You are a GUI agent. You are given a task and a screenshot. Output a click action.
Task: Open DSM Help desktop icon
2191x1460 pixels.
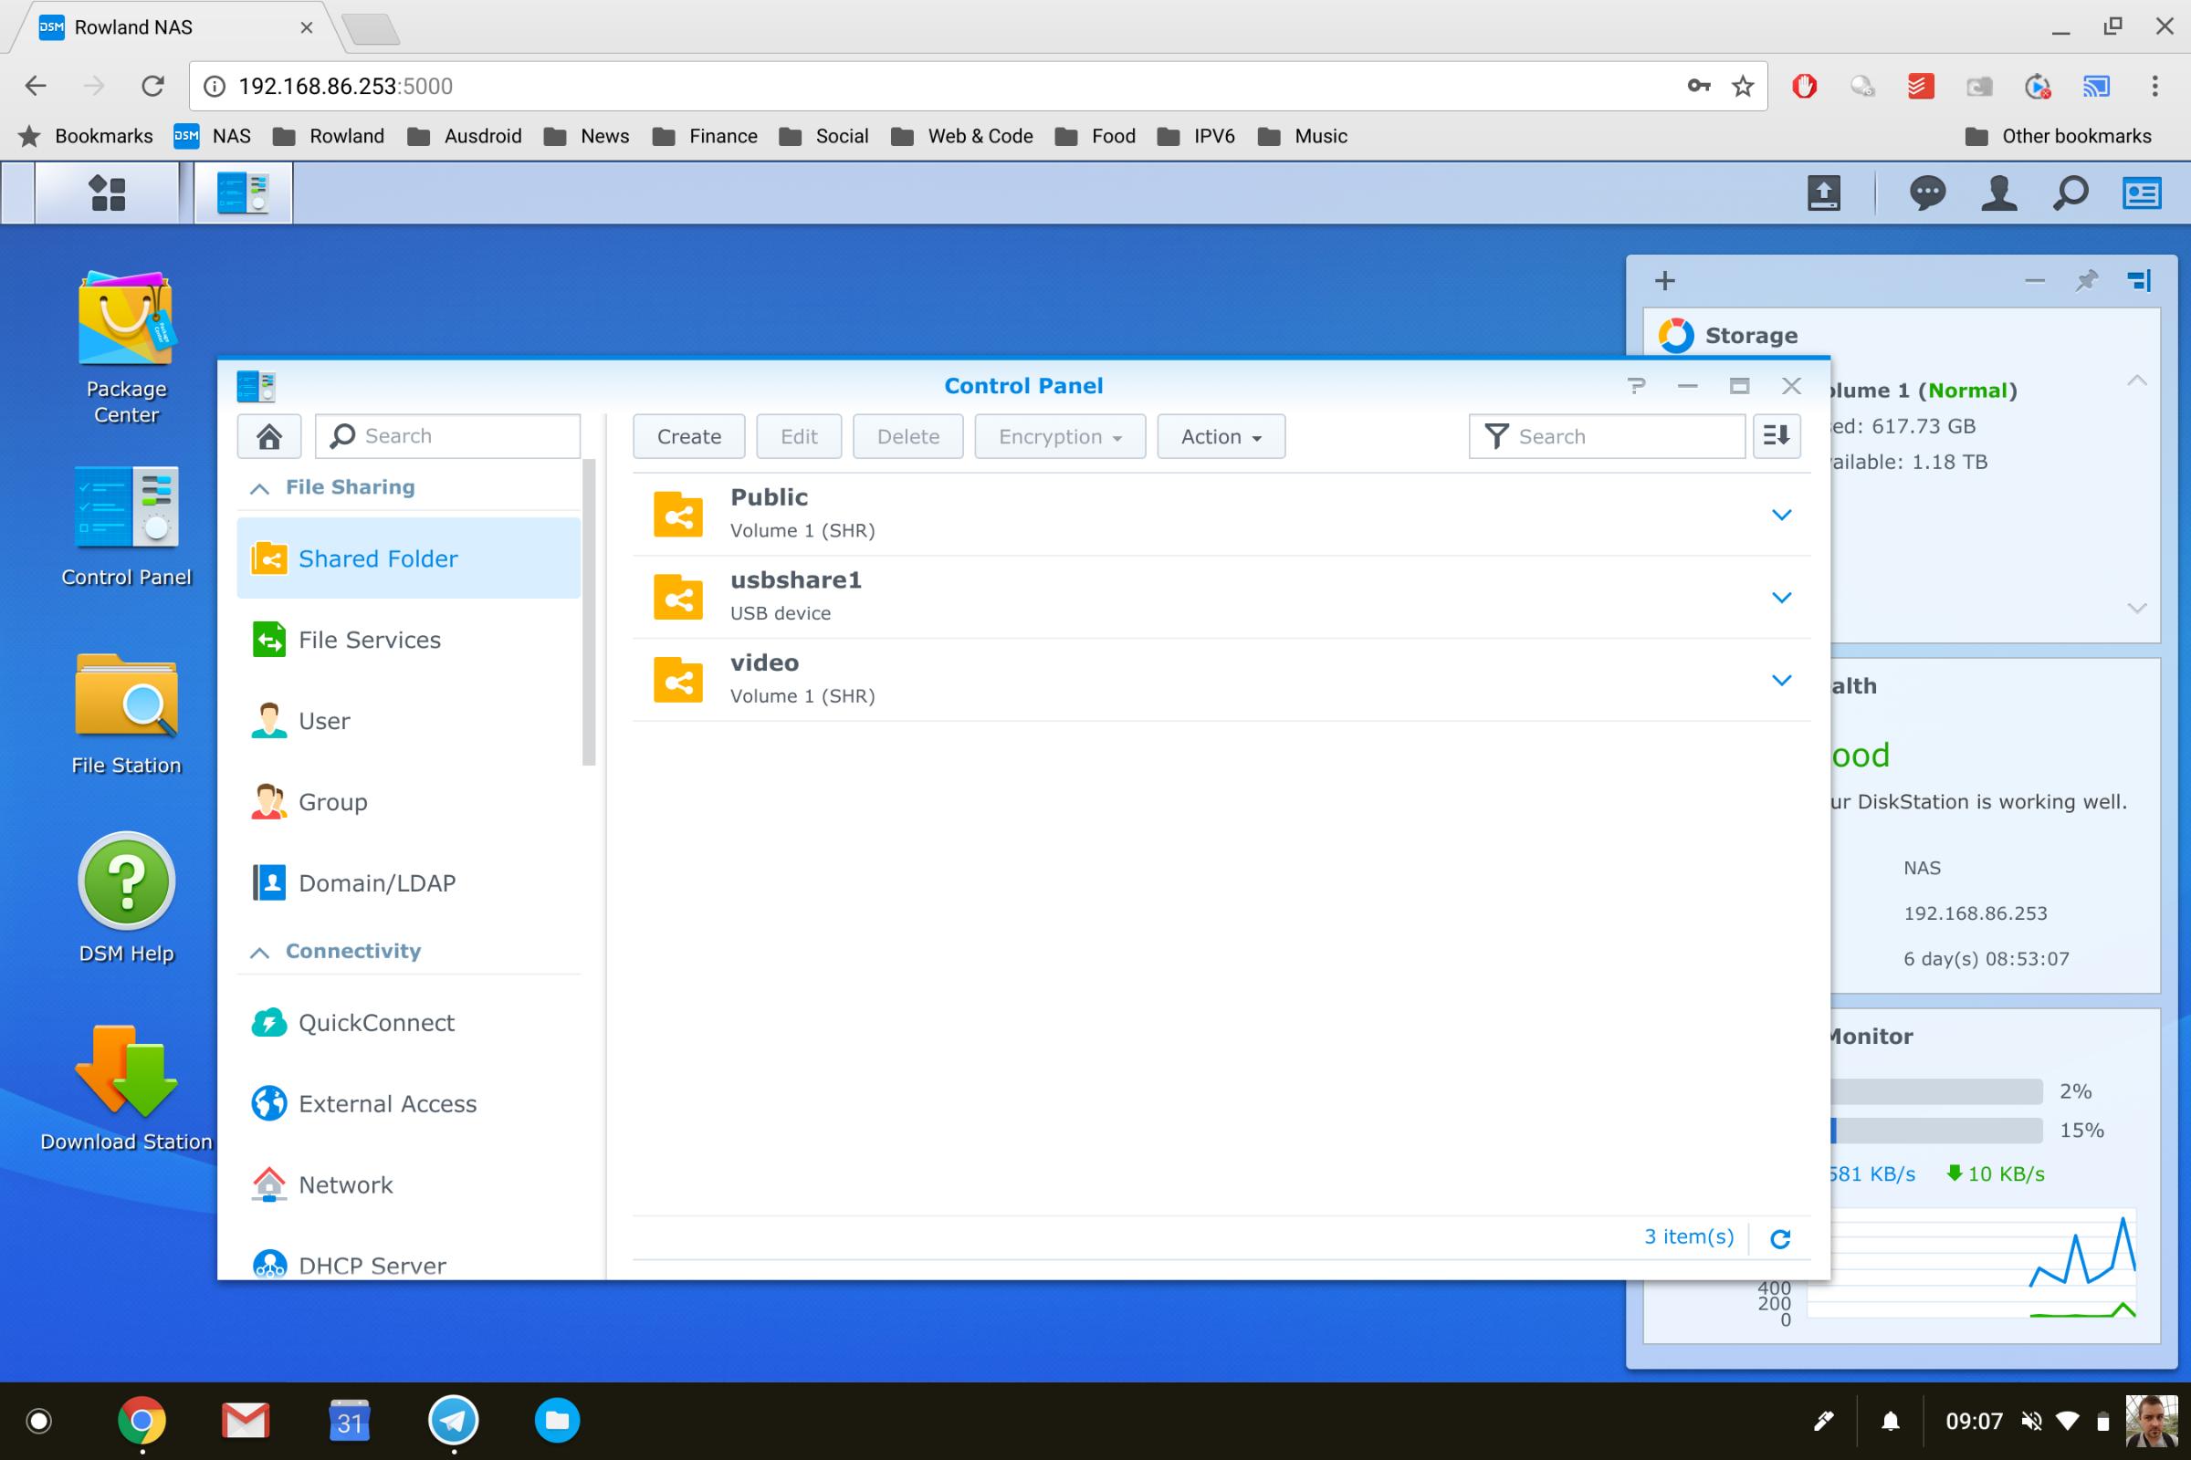point(126,899)
